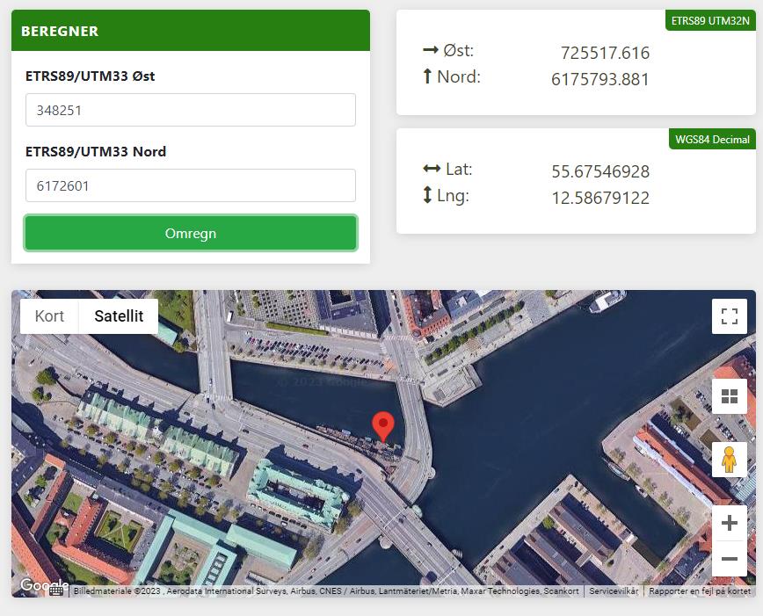Click the Street View pegman icon

click(729, 460)
